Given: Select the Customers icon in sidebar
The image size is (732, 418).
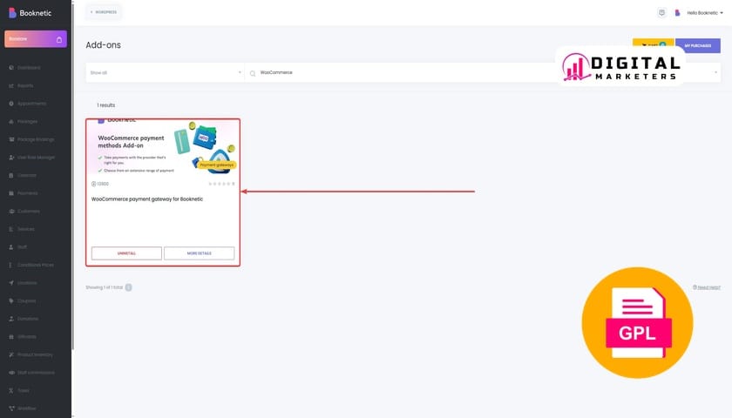Looking at the screenshot, I should tap(10, 212).
